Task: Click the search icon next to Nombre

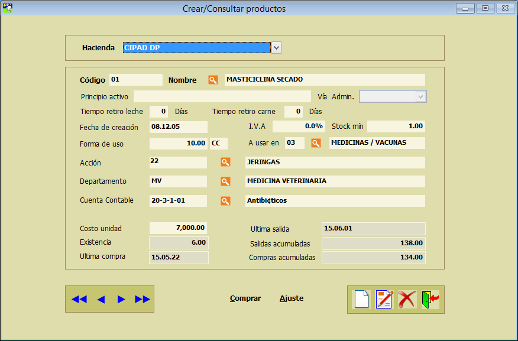Action: [x=213, y=80]
